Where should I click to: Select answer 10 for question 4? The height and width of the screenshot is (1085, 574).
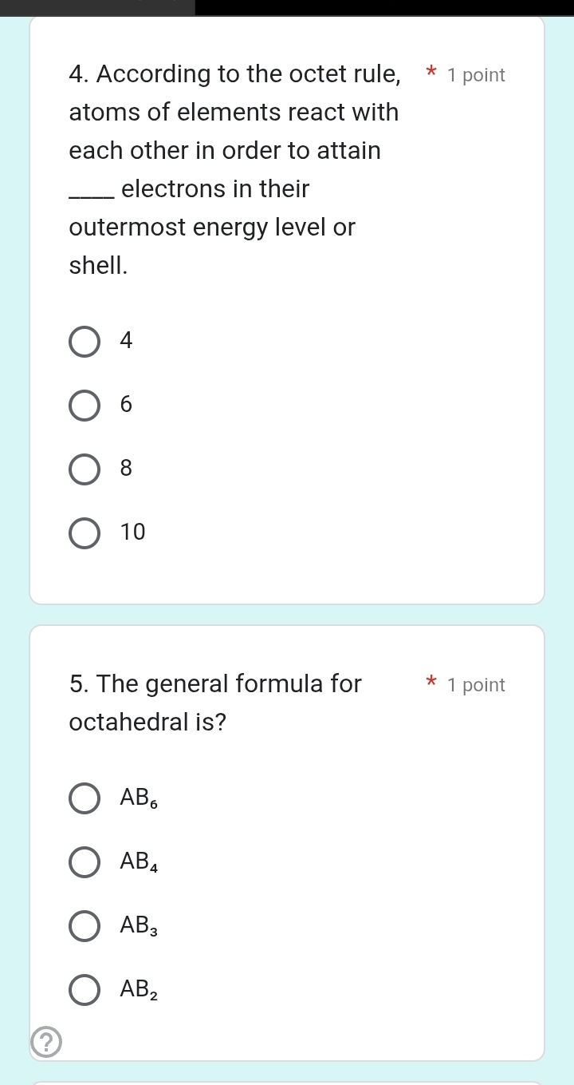[84, 533]
